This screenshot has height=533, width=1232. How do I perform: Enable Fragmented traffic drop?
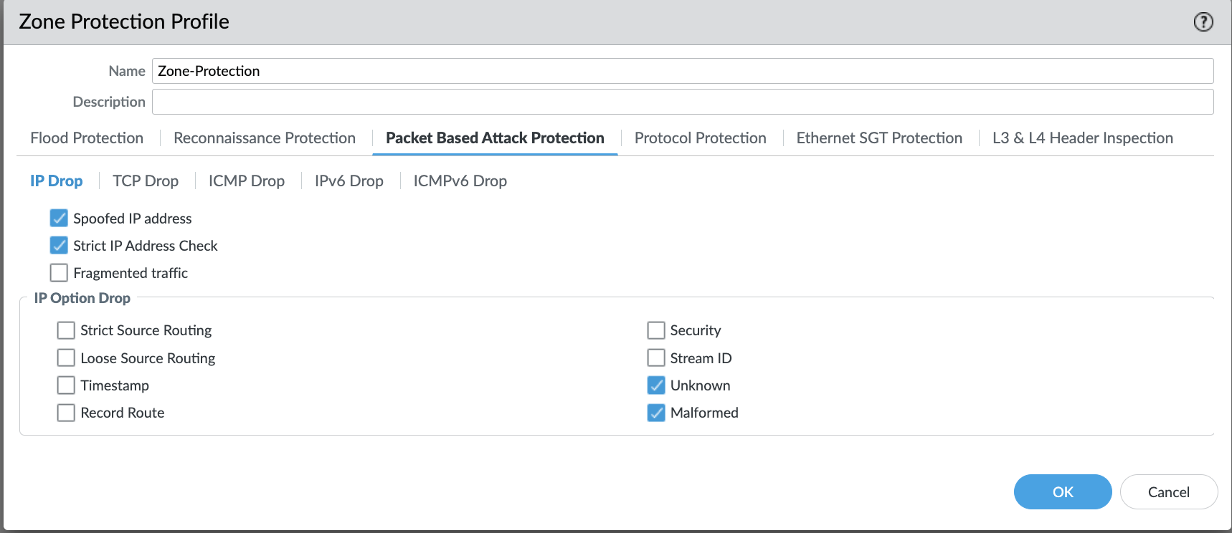click(x=59, y=272)
